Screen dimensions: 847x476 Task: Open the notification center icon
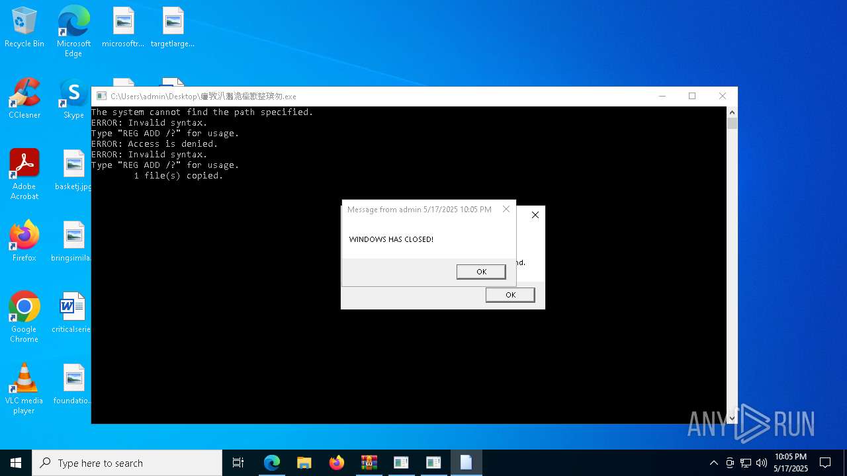[x=825, y=463]
